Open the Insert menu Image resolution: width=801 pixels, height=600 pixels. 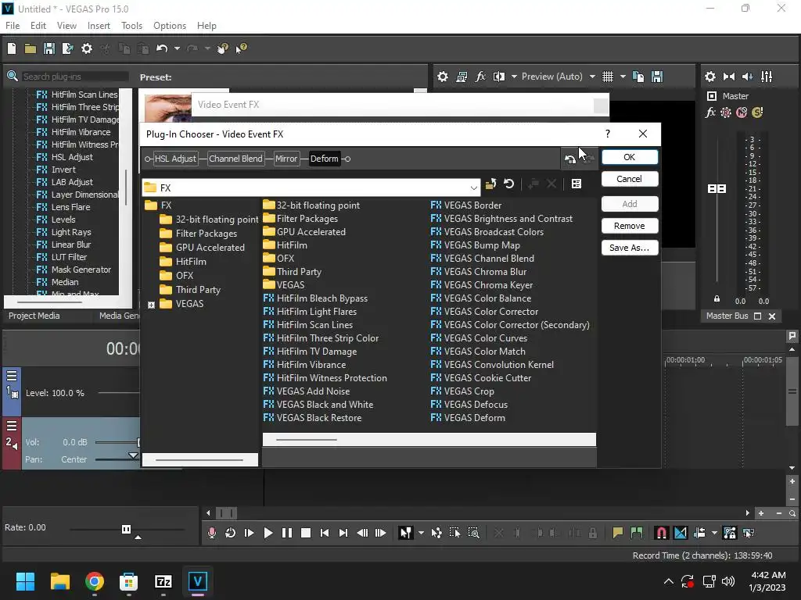(x=99, y=26)
